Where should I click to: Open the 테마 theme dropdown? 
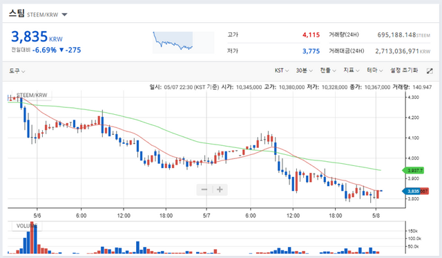point(374,71)
